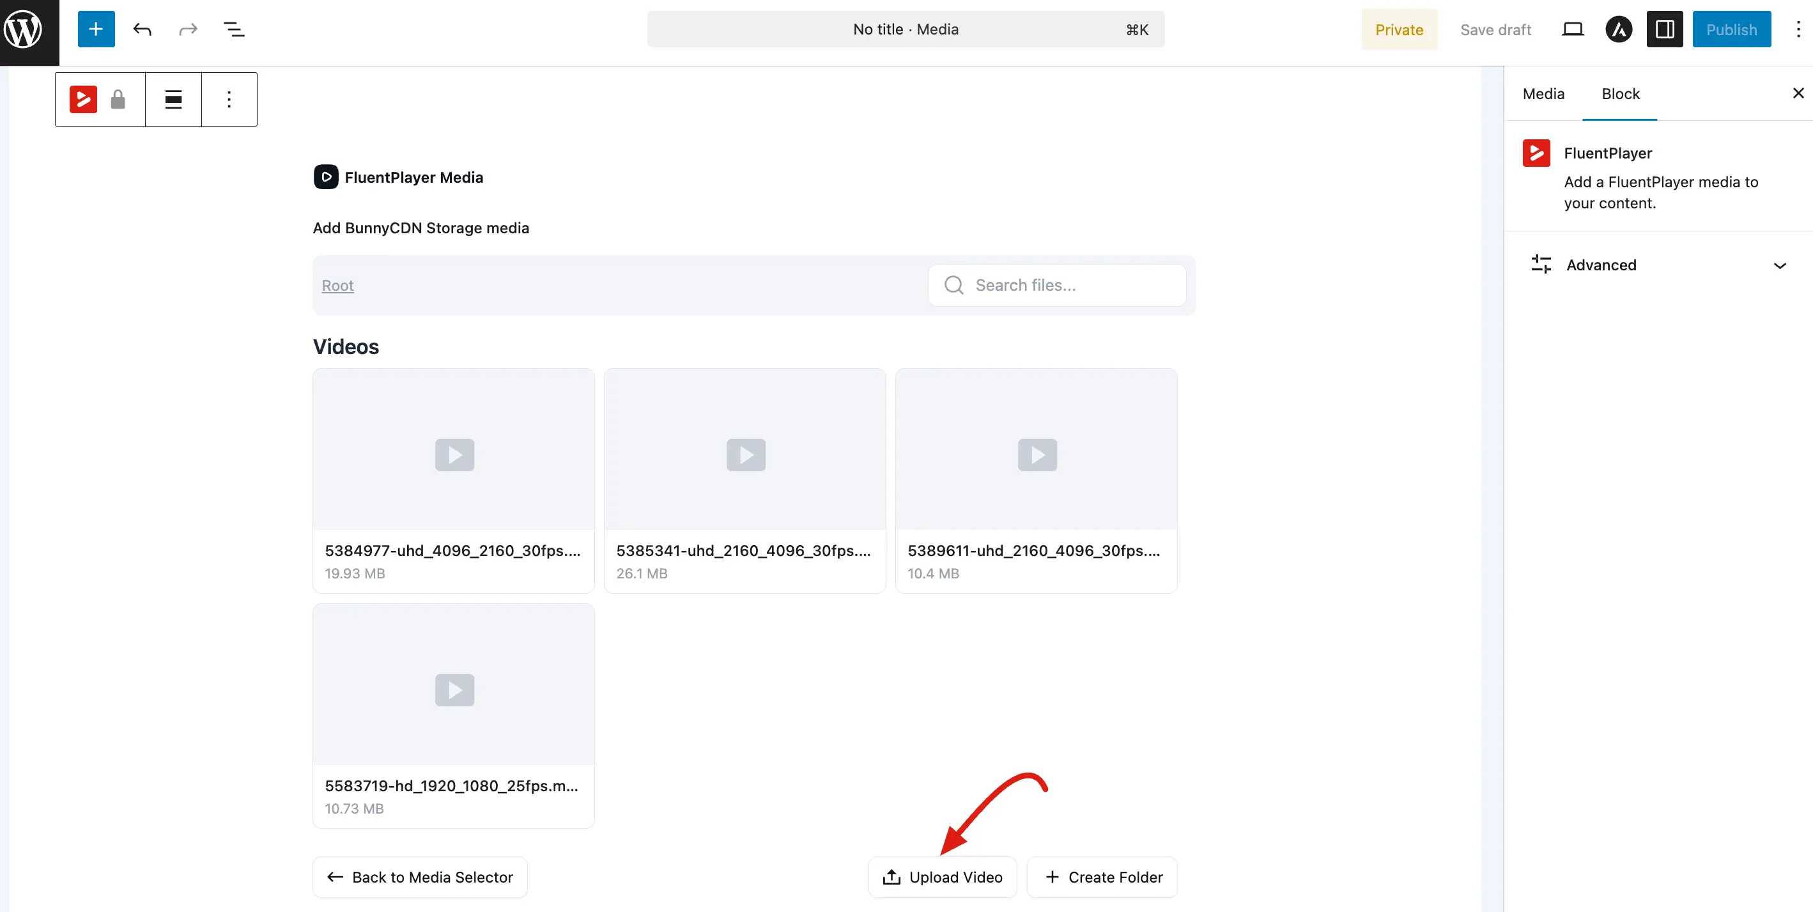Select the 5384977-uhd_4096_2160_30fps video thumbnail

[x=454, y=449]
